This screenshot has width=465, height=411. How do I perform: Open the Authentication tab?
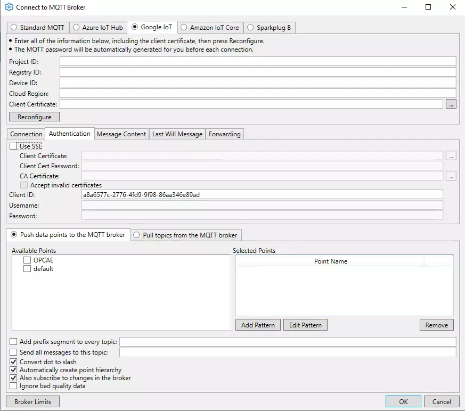click(x=70, y=134)
